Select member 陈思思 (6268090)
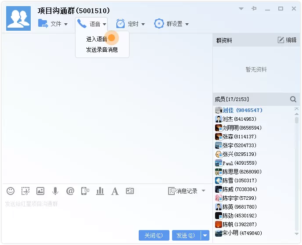 pyautogui.click(x=254, y=172)
